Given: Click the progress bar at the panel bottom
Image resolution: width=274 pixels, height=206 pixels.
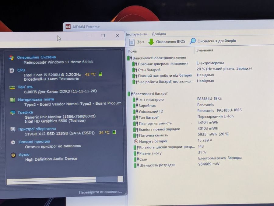Looking at the screenshot, I should click(65, 180).
